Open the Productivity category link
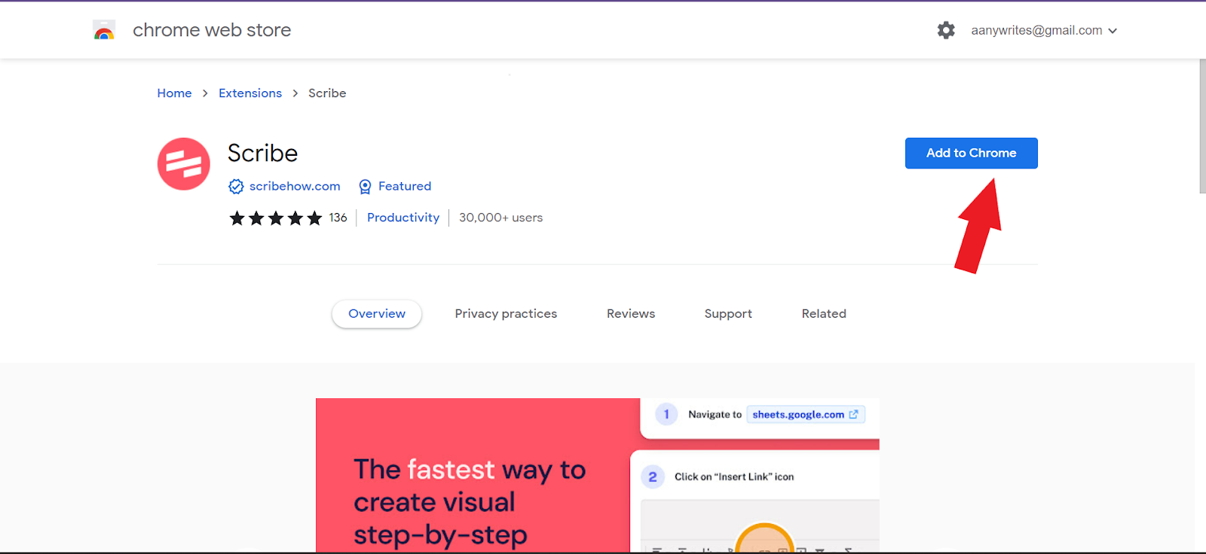 coord(403,218)
